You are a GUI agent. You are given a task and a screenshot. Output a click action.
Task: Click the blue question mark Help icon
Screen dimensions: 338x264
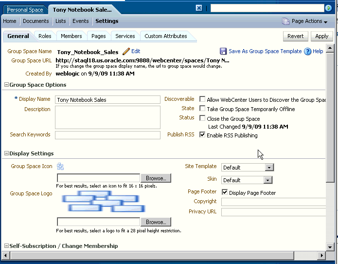pyautogui.click(x=307, y=51)
